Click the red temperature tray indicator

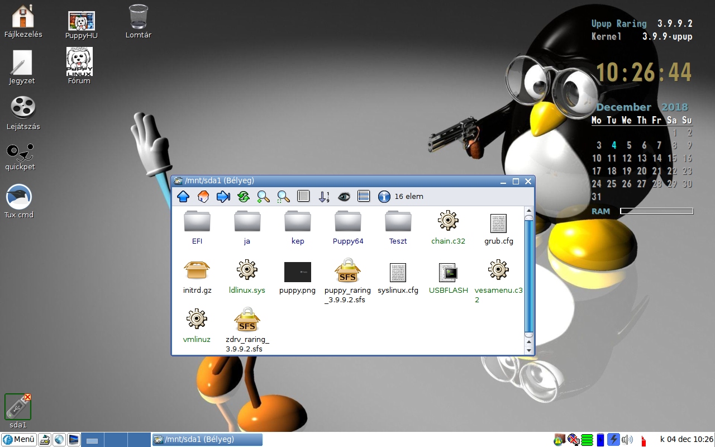(x=643, y=441)
